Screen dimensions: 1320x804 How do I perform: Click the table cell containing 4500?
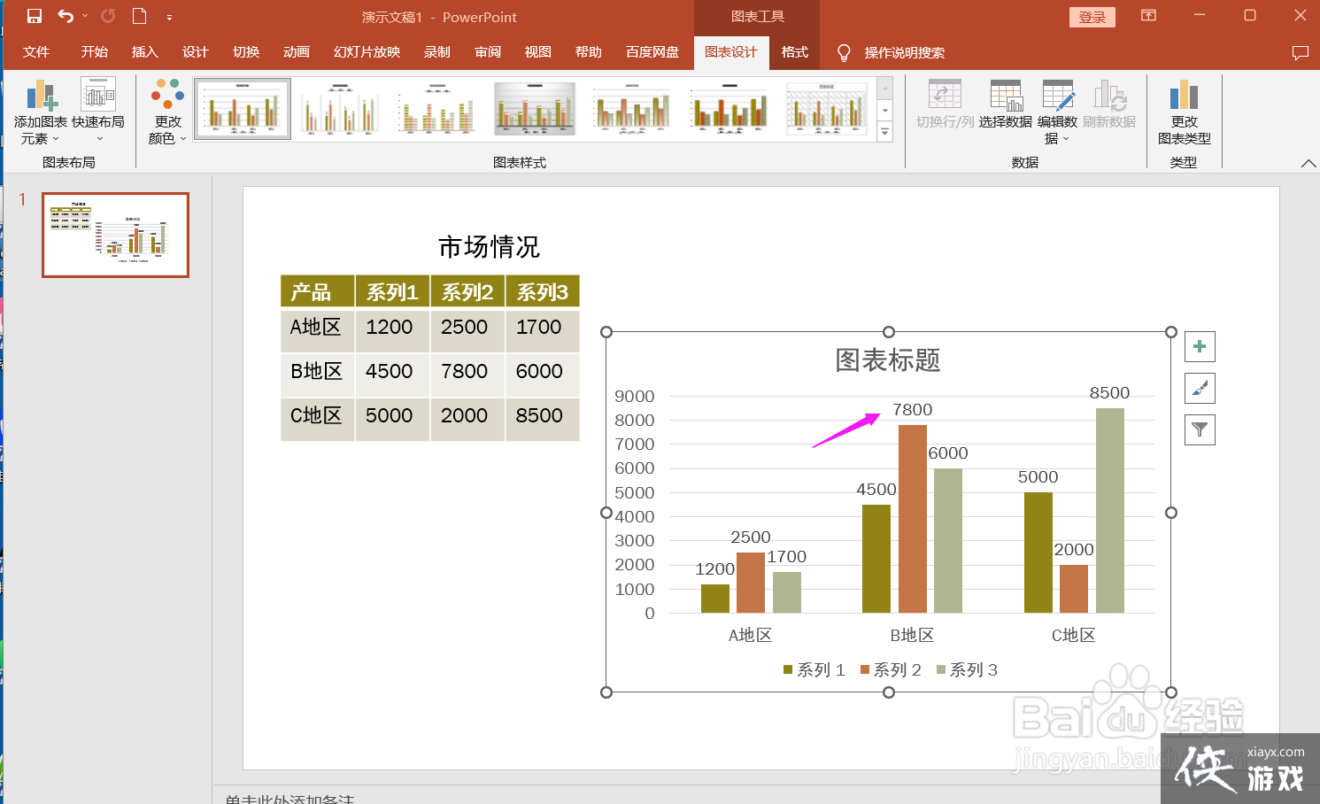pos(393,375)
